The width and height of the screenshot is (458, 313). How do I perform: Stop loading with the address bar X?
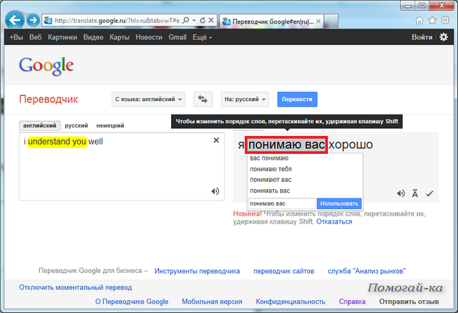[x=211, y=21]
